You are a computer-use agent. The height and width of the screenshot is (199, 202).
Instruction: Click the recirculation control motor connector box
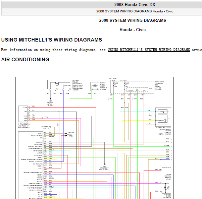(x=23, y=114)
